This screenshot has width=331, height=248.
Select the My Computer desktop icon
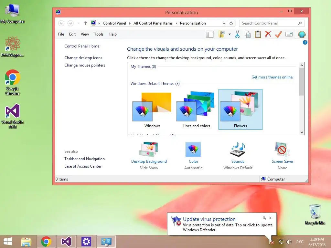(x=13, y=14)
